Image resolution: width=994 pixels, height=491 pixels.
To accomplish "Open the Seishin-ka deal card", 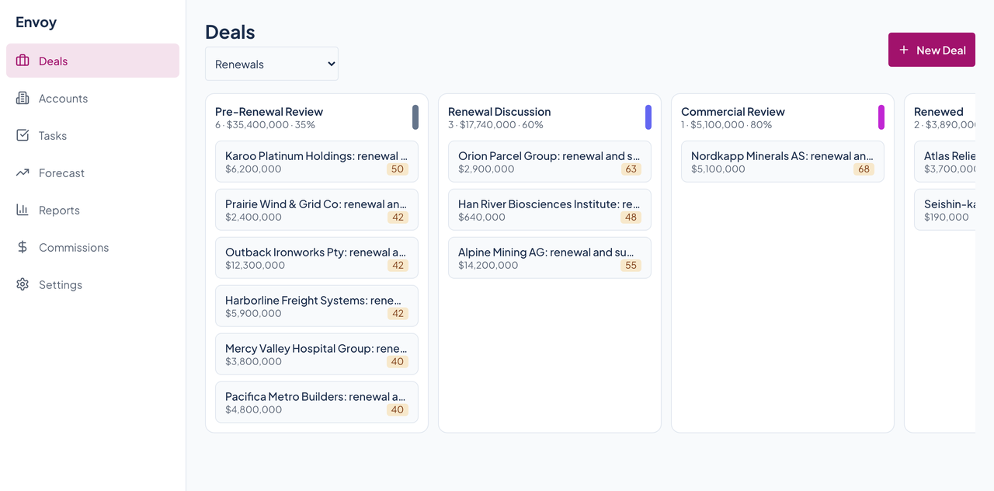I will pyautogui.click(x=945, y=210).
